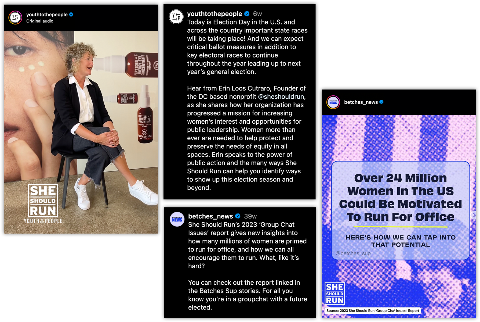Click She Should Run logo on video

43,201
